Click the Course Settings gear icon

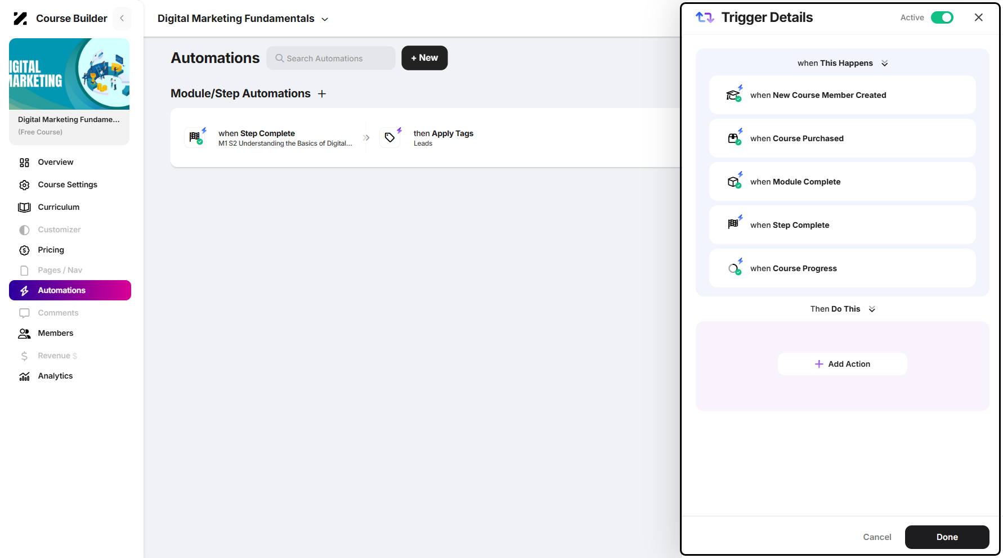tap(24, 185)
